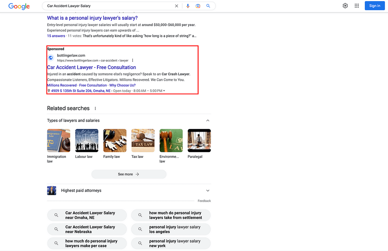Select the Immigration law thumbnail
Screen dimensions: 388x251
pos(59,140)
